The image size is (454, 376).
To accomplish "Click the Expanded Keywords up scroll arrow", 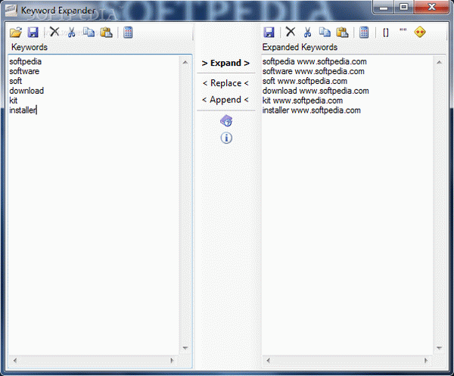I will coord(439,62).
